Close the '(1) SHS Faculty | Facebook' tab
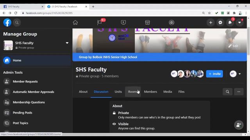The height and width of the screenshot is (140, 250). 86,7
